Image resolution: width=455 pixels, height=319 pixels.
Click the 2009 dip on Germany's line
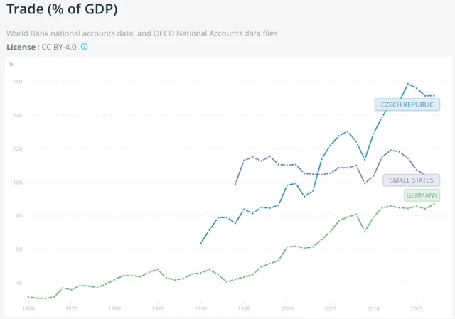click(x=365, y=231)
